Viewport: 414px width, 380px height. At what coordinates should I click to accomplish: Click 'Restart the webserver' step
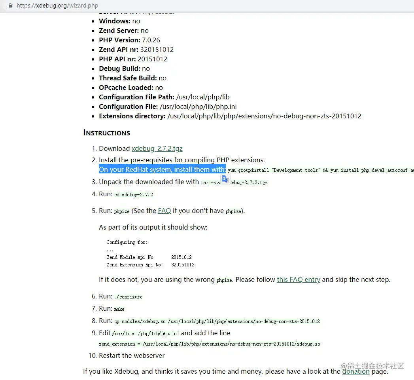pos(132,356)
